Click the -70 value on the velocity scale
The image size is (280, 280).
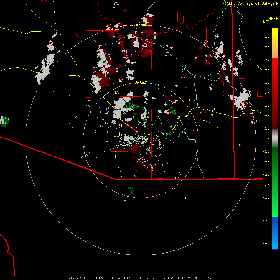266,221
